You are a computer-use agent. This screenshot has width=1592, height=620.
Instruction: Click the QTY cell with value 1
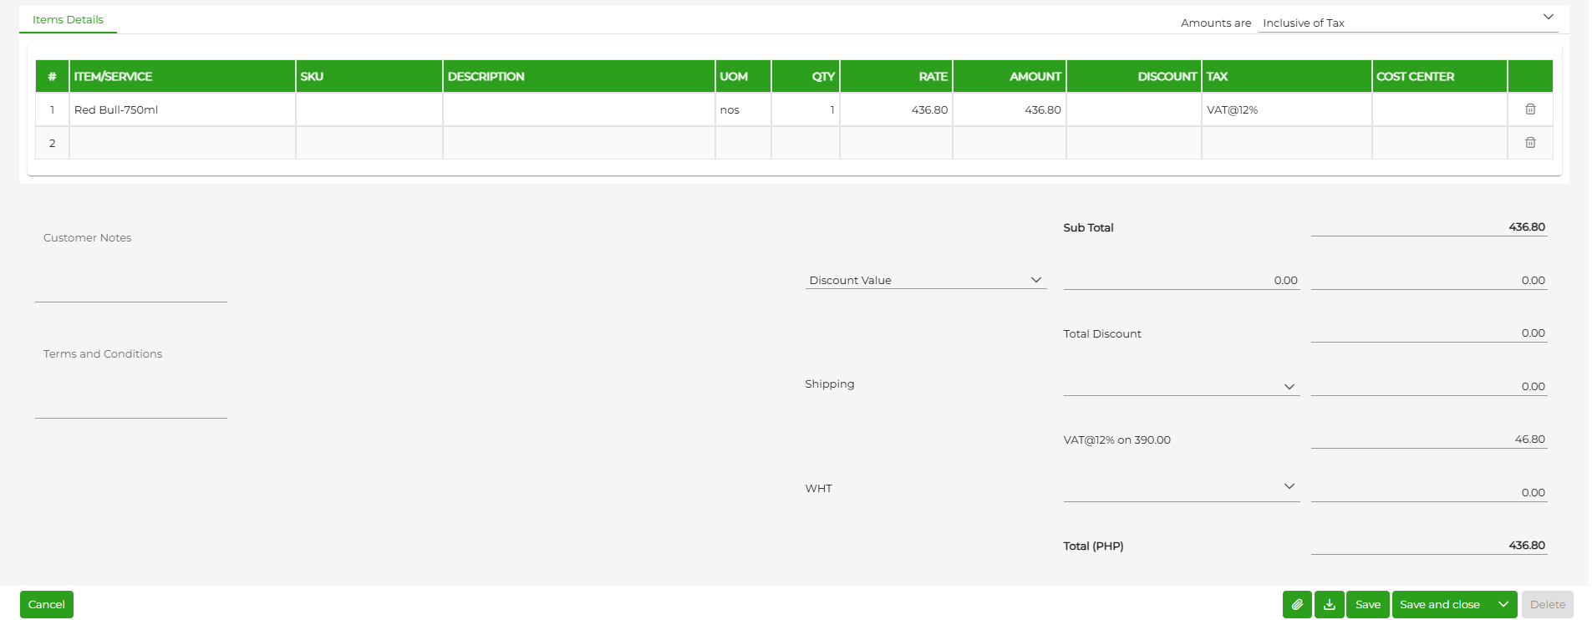(x=805, y=109)
